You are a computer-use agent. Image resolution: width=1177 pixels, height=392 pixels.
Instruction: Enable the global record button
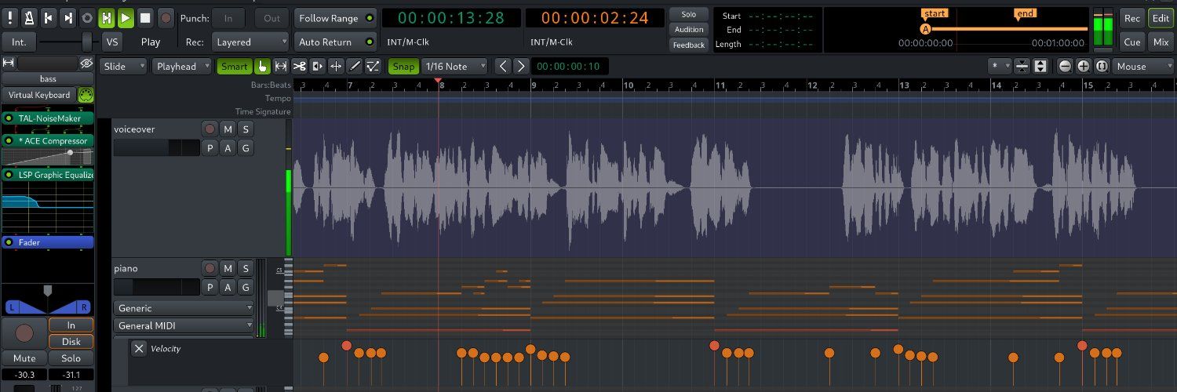pos(166,18)
